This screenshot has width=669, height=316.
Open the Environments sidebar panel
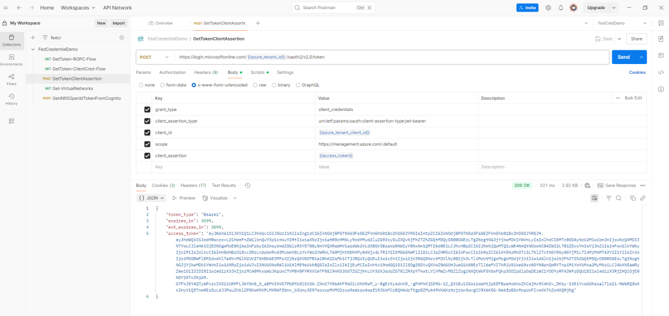coord(11,59)
